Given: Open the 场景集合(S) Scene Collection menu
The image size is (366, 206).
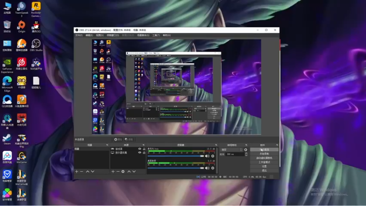Looking at the screenshot, I should [x=143, y=35].
